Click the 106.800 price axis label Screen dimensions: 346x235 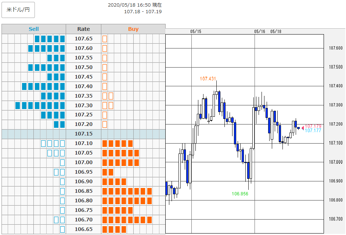click(x=336, y=200)
